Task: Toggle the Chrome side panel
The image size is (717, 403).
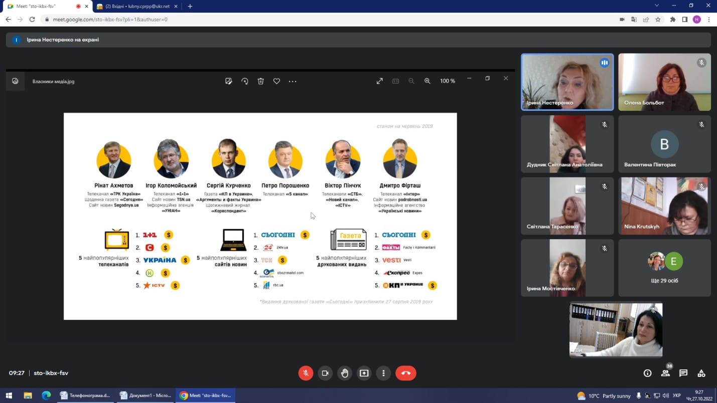Action: 685,20
